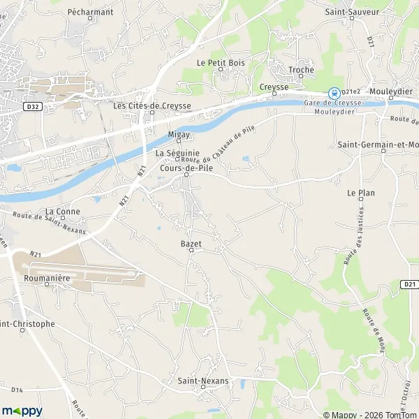Click the Saint-Sauveur village marker
The width and height of the screenshot is (419, 419).
tap(352, 18)
